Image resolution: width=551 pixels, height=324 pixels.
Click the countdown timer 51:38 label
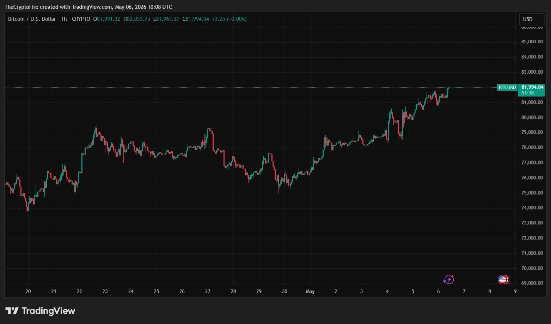[528, 93]
